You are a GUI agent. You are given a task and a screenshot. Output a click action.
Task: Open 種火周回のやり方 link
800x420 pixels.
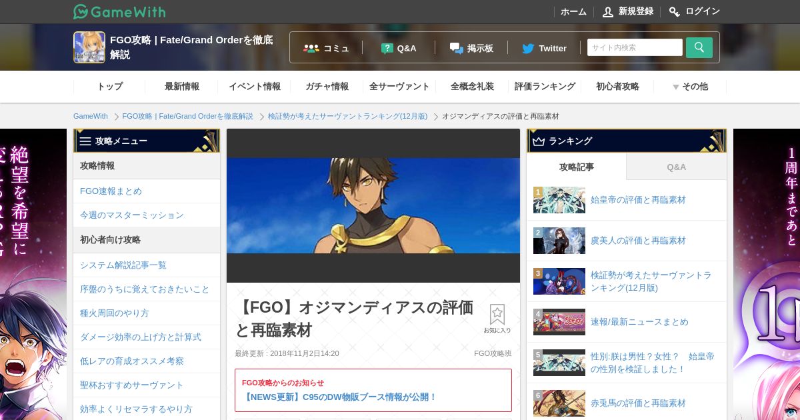pyautogui.click(x=147, y=313)
